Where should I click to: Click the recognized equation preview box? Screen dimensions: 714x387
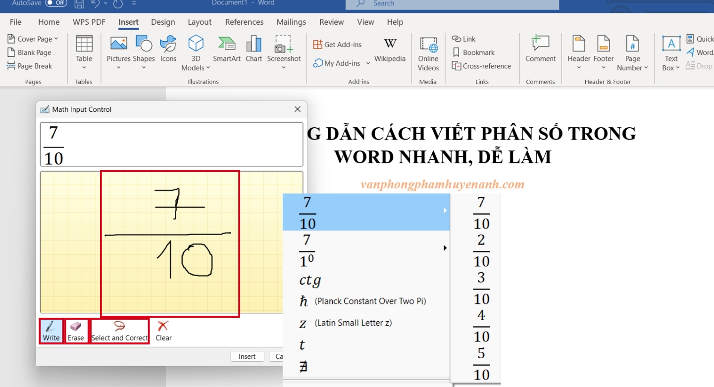(171, 144)
